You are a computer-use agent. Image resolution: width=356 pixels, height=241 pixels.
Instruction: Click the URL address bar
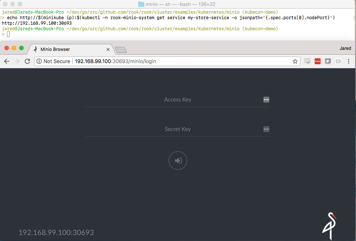[x=167, y=61]
